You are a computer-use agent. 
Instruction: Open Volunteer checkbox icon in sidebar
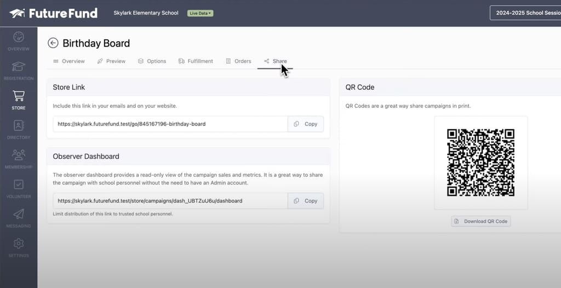coord(19,185)
